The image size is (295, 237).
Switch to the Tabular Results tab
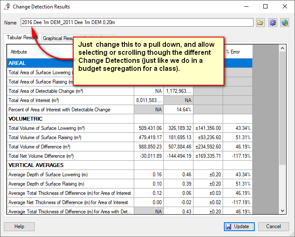(x=22, y=38)
